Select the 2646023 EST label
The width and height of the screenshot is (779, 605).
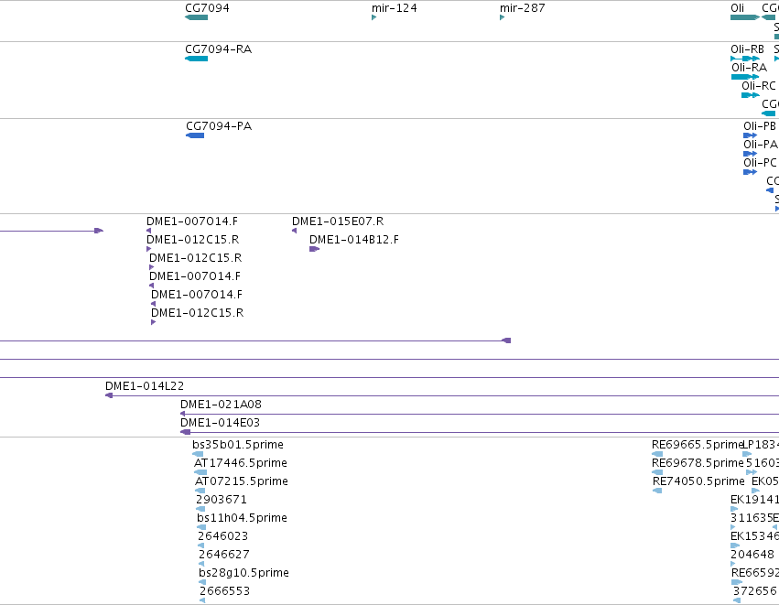222,536
